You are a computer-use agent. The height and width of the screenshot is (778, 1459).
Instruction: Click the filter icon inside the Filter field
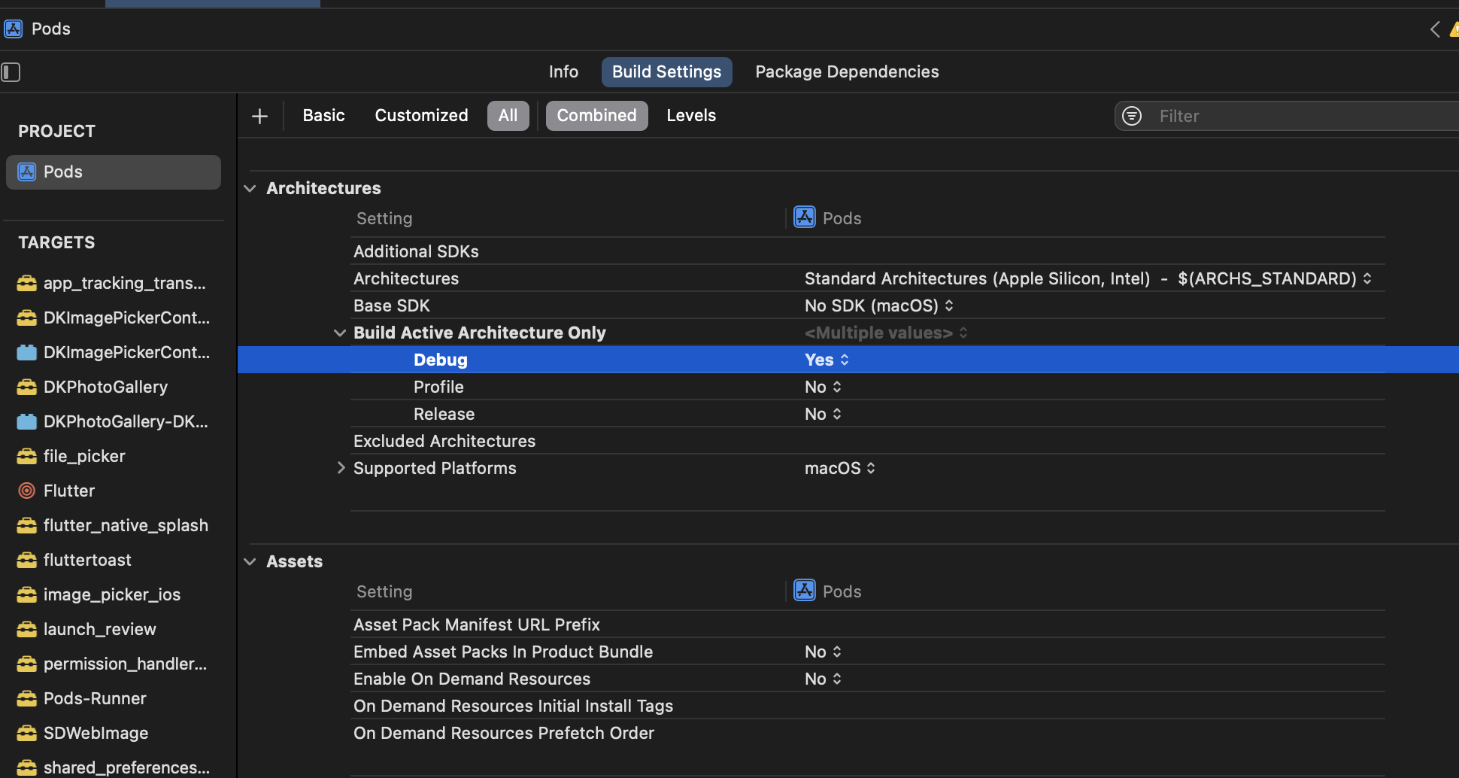1131,116
